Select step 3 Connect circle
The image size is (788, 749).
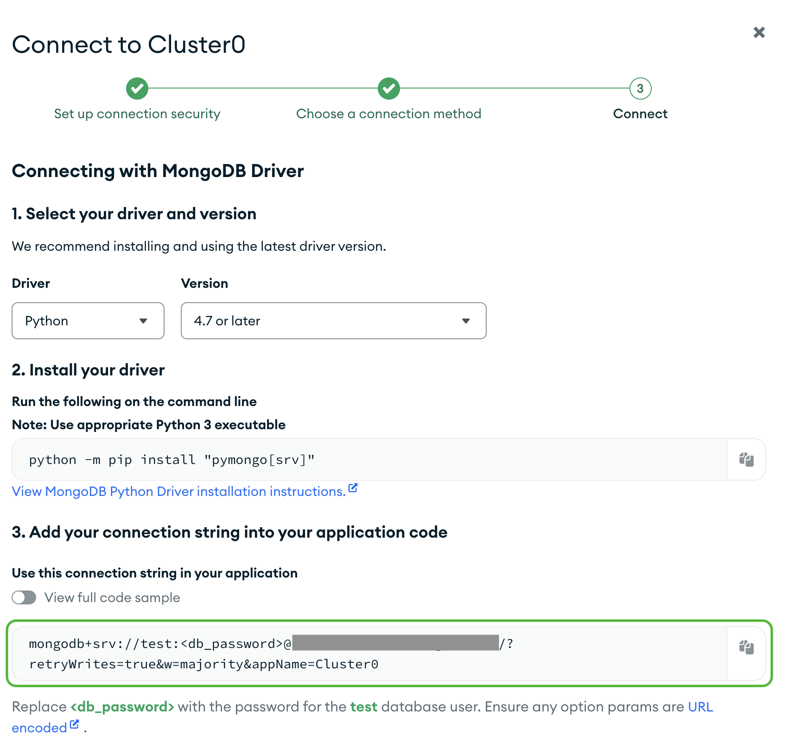pos(640,89)
